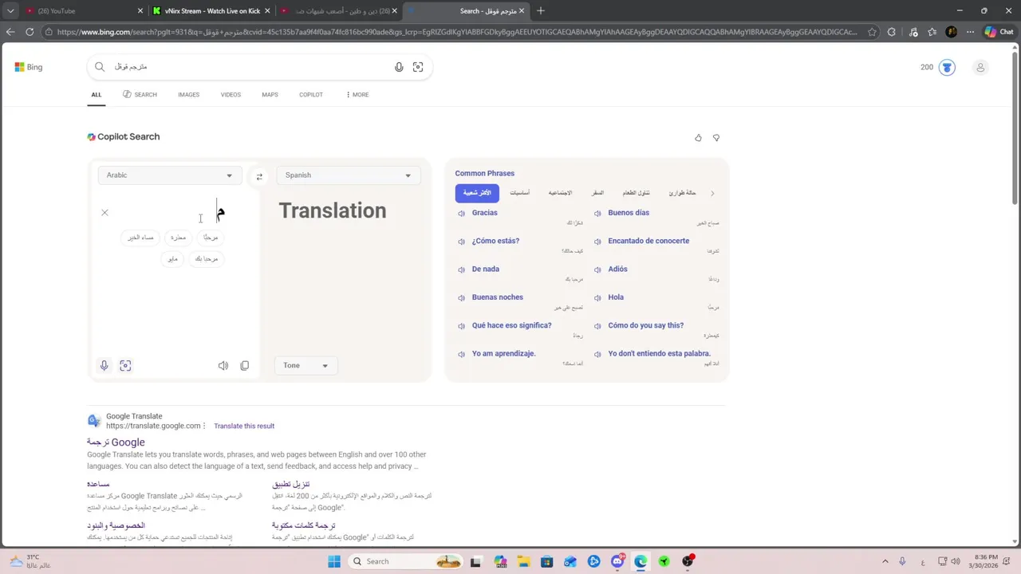Play audio for the phrase Adiós
This screenshot has width=1021, height=574.
(597, 269)
